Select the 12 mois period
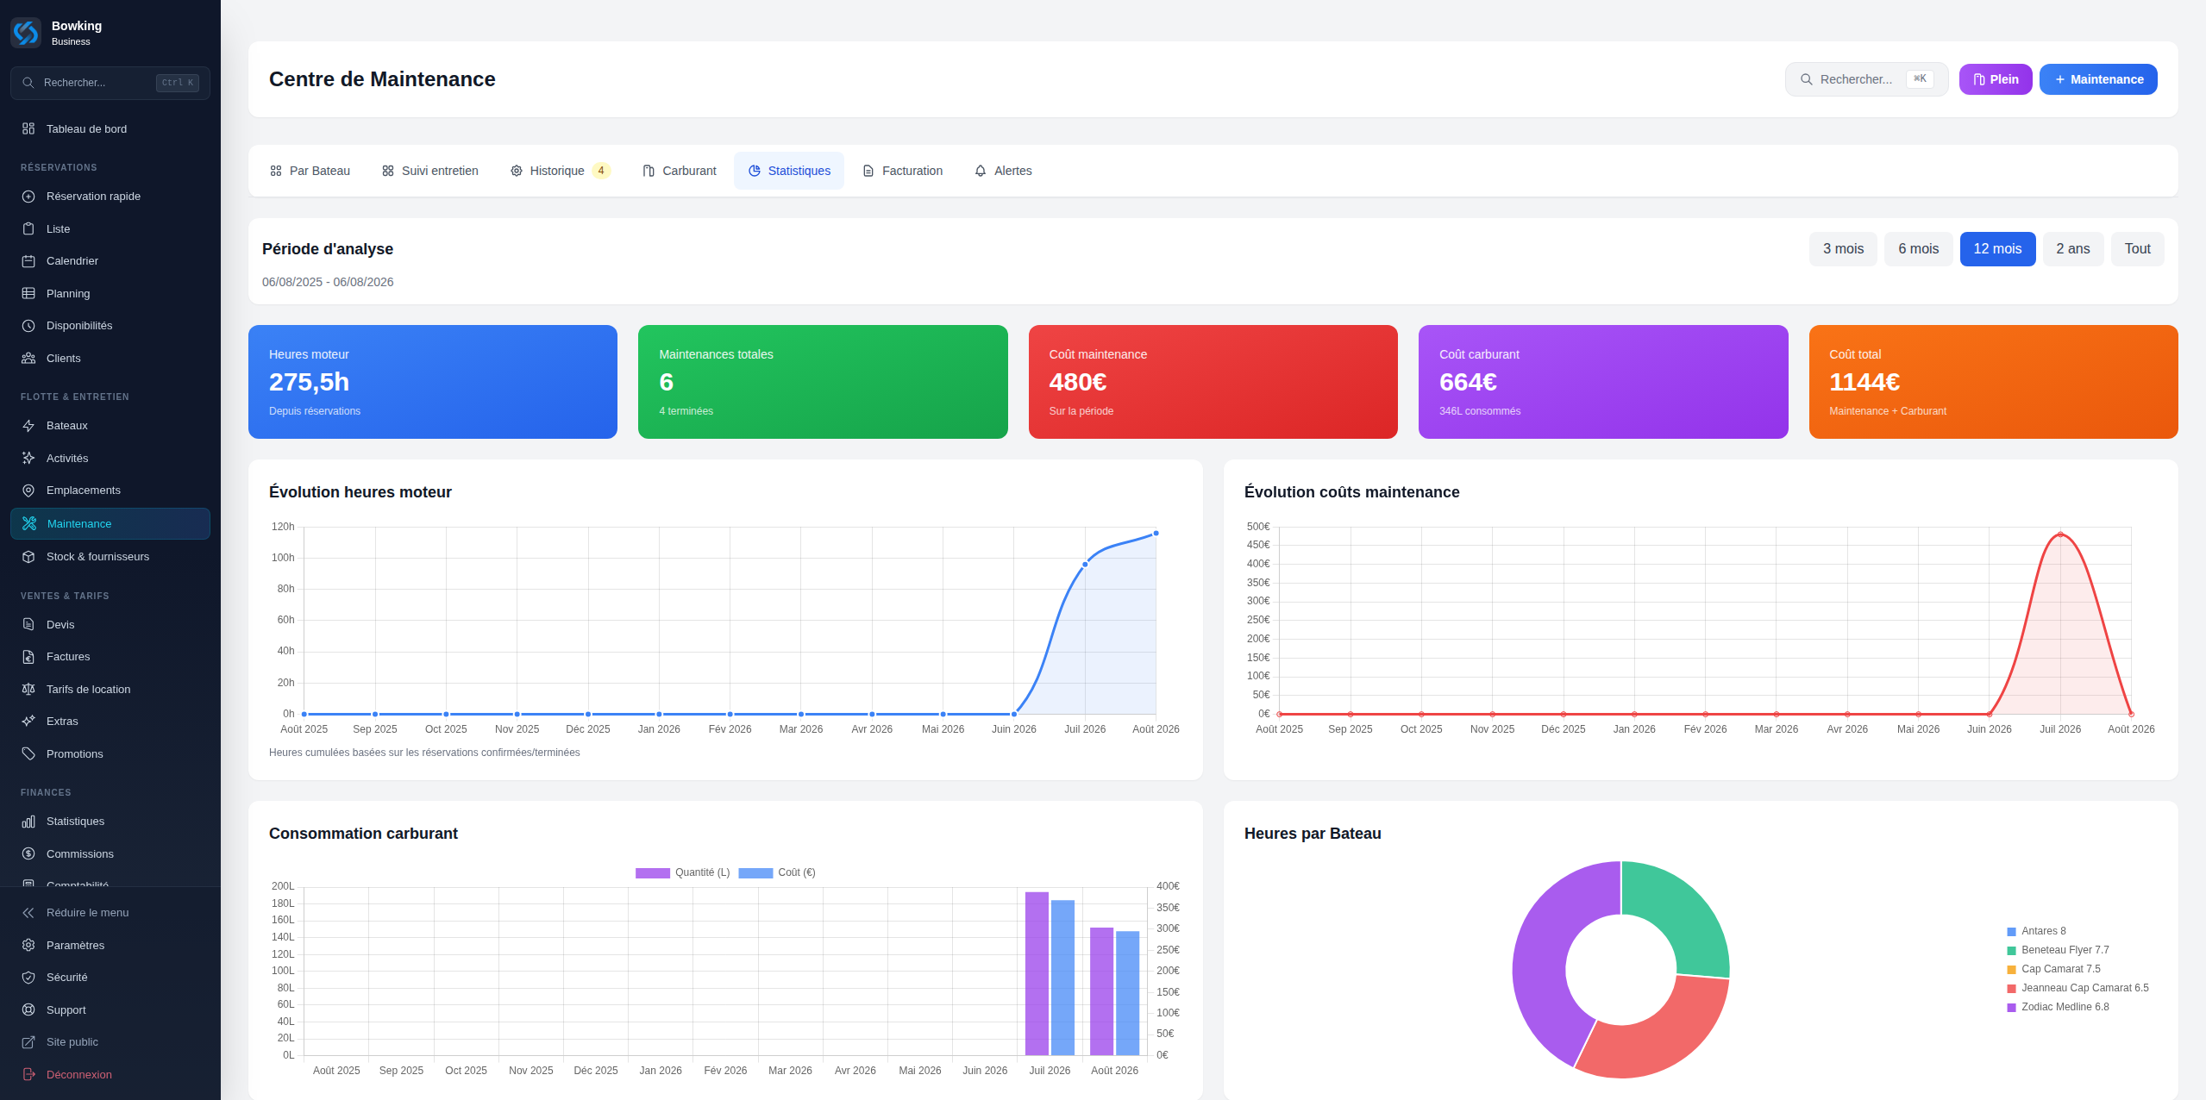 coord(1997,249)
